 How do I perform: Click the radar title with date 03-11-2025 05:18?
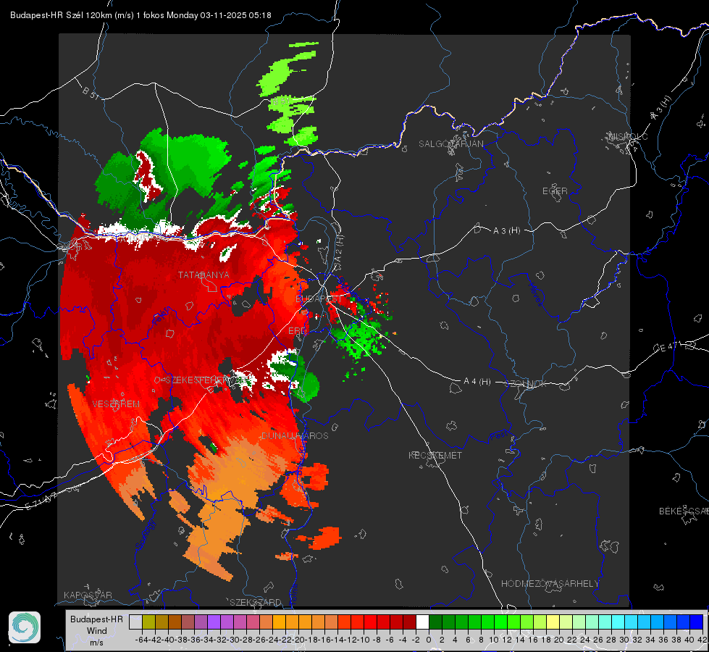140,15
